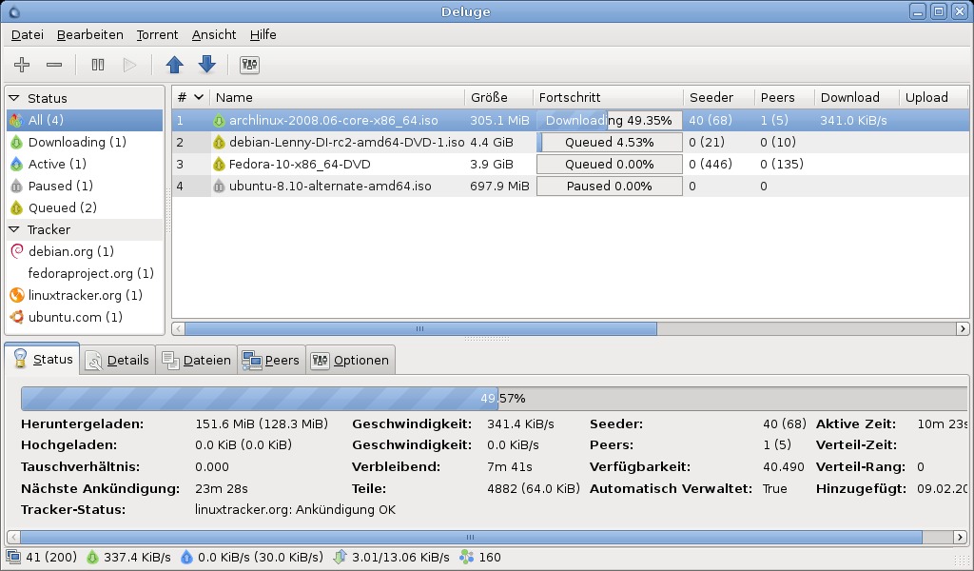Filter by fedoraproject.org tracker
Screen dimensions: 974x571
[85, 273]
